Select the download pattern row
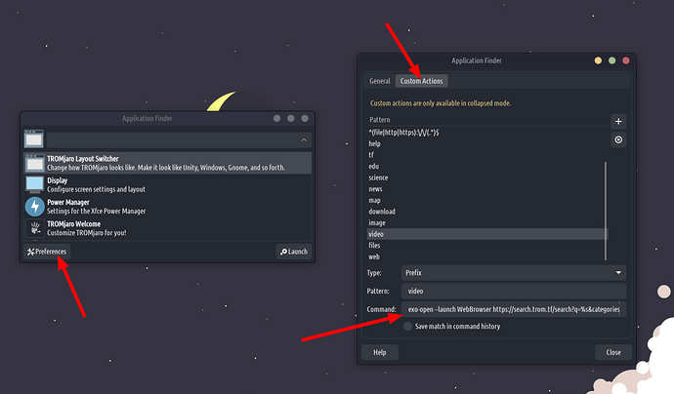Viewport: 674px width, 394px height. pos(486,212)
